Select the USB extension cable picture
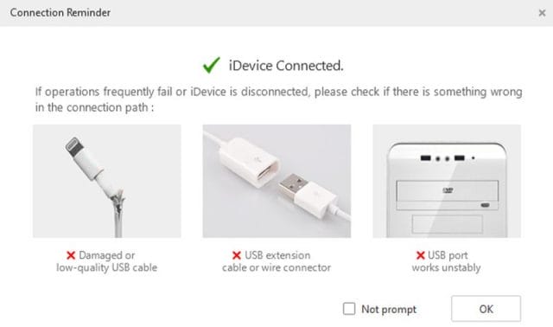Viewport: 553px width, 327px height. pyautogui.click(x=276, y=181)
